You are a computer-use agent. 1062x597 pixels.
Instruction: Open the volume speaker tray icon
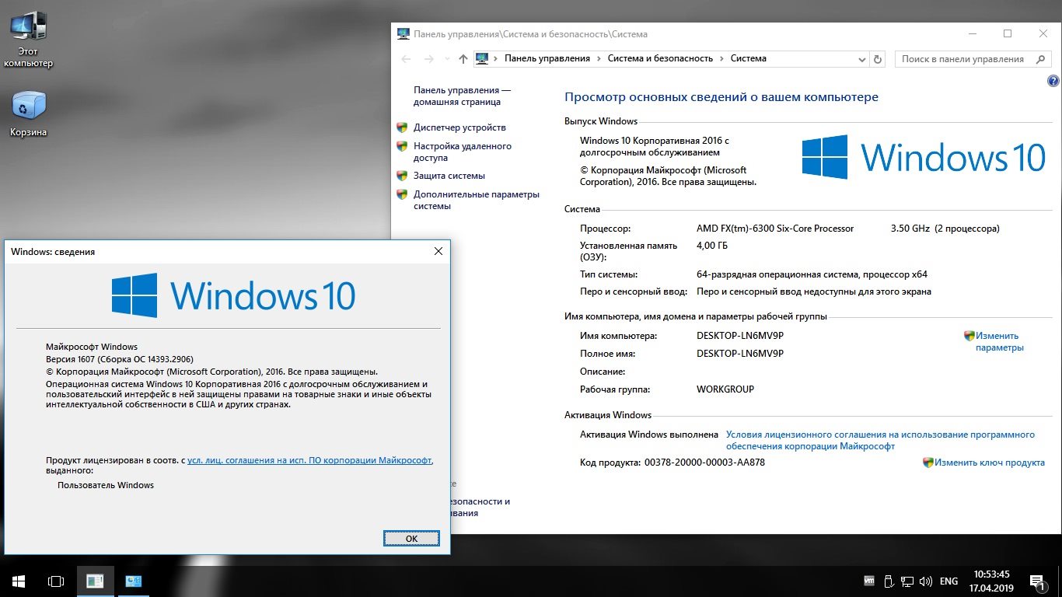pyautogui.click(x=925, y=581)
